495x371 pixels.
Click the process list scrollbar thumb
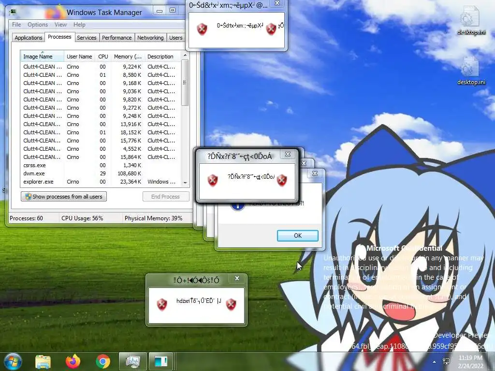185,83
